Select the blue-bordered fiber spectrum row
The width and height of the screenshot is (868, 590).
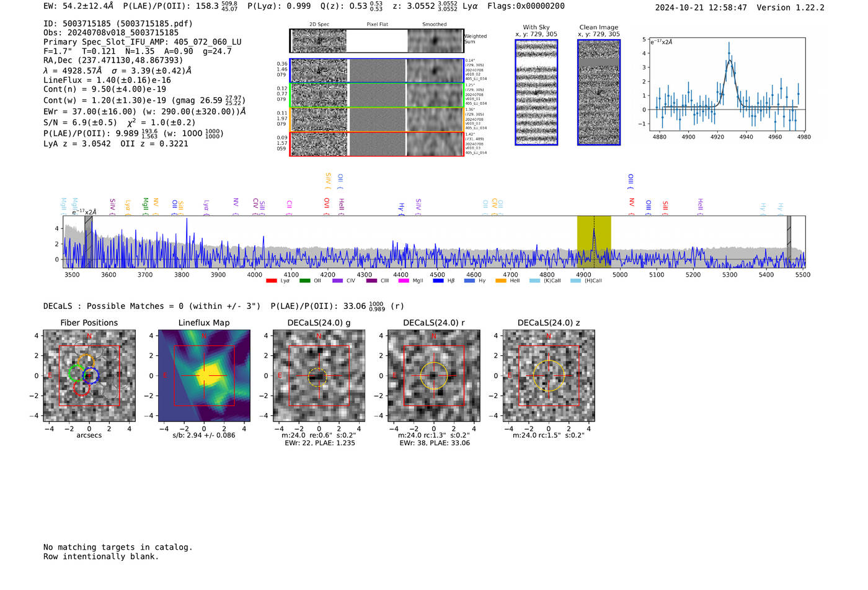click(x=376, y=71)
